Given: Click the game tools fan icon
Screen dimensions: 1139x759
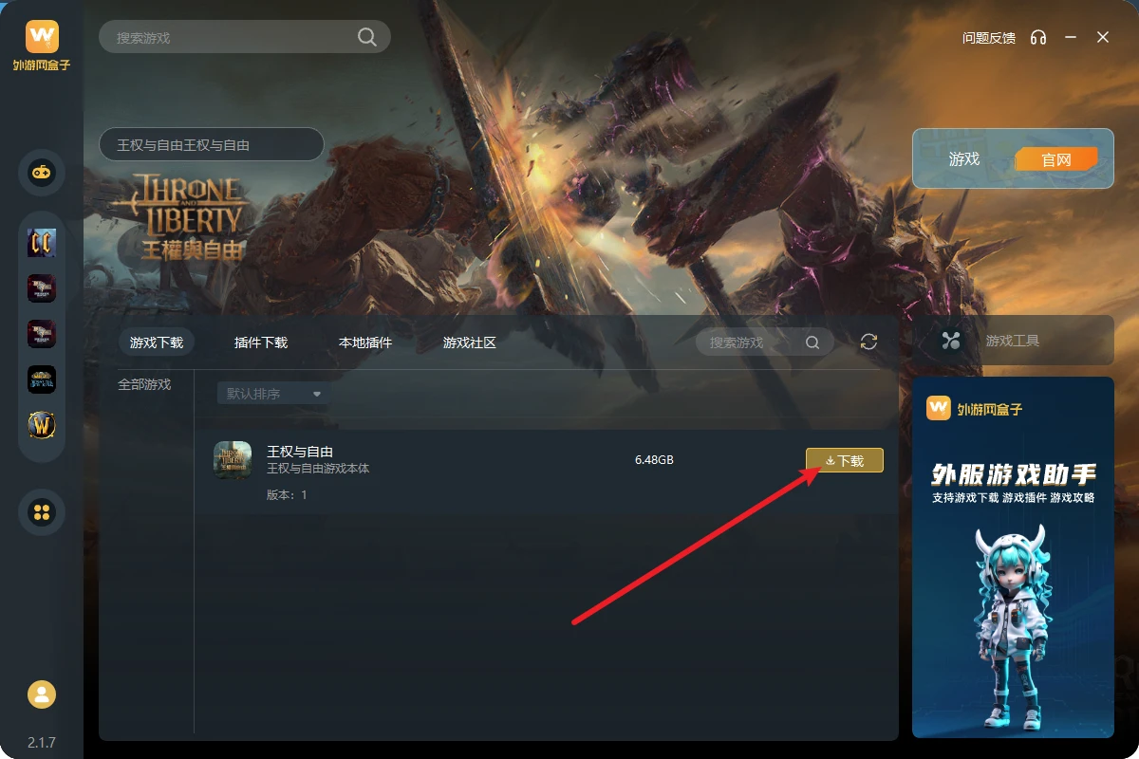Looking at the screenshot, I should (x=952, y=341).
